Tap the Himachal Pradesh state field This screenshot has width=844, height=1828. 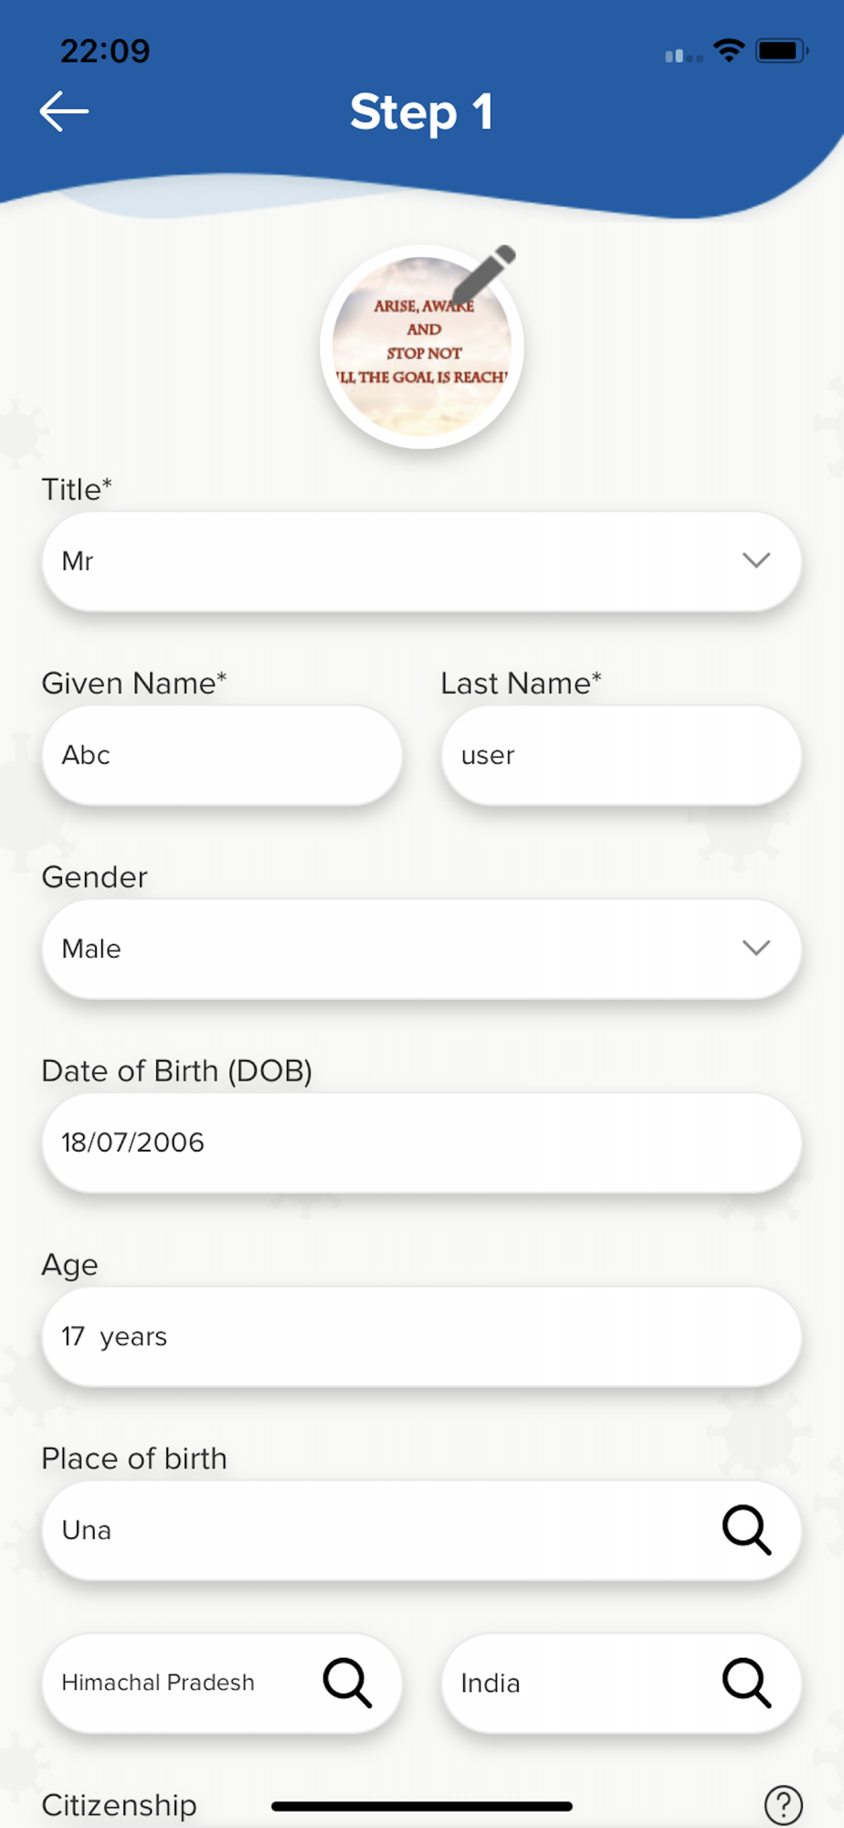tap(174, 1683)
